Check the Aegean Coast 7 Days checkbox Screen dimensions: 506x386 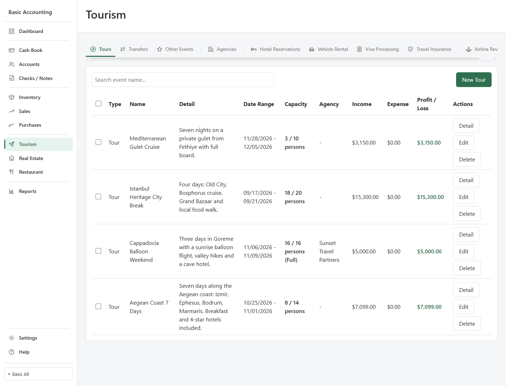pos(98,306)
